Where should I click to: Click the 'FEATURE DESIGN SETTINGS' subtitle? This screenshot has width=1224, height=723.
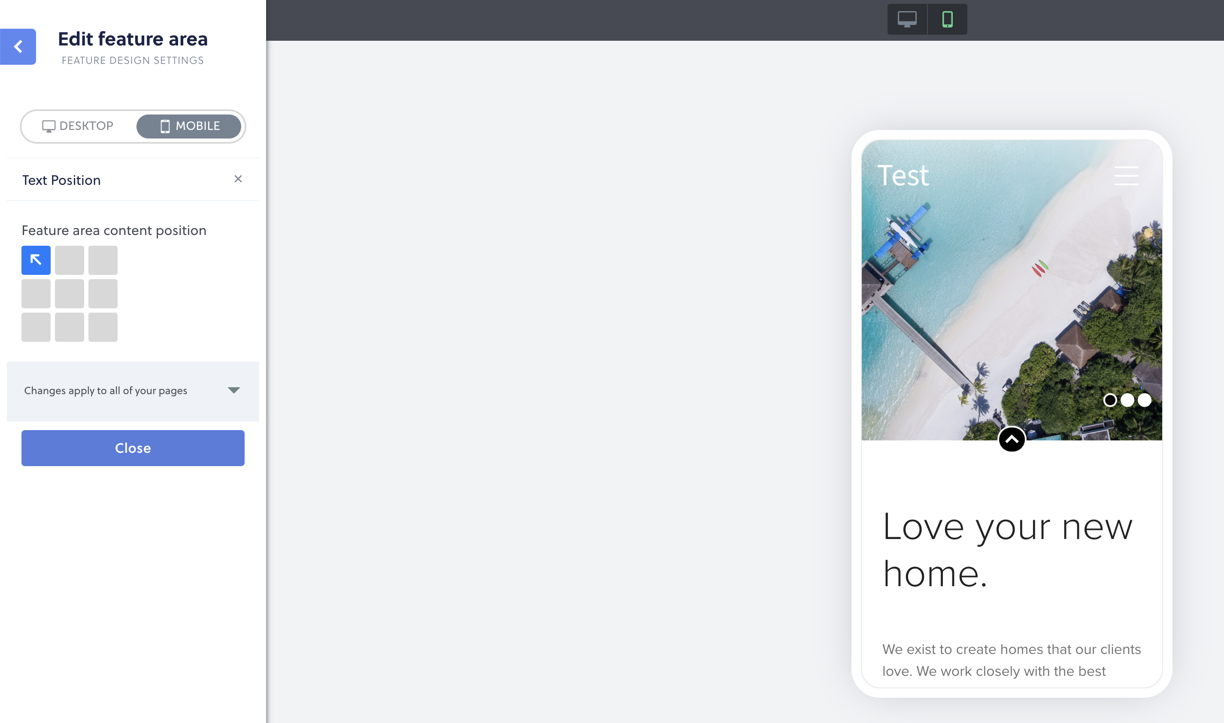(x=133, y=60)
